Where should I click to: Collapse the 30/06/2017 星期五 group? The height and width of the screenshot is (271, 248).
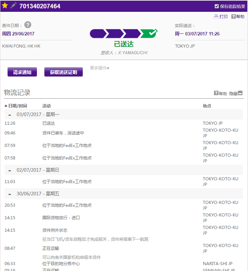coord(10,194)
